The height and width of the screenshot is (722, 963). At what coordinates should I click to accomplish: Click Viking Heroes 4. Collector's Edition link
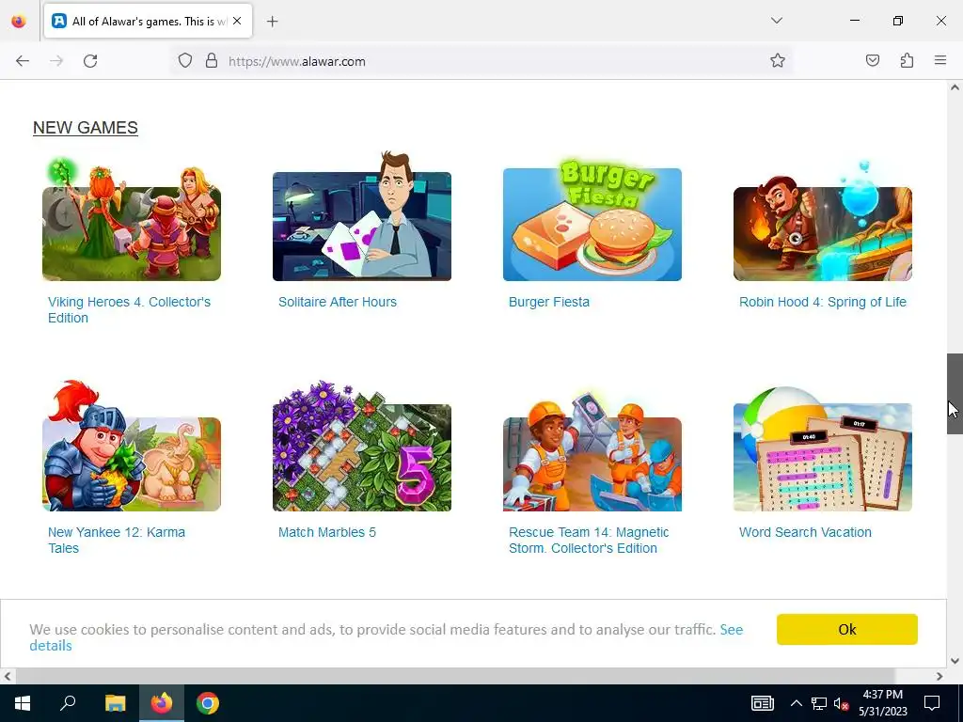[x=129, y=310]
